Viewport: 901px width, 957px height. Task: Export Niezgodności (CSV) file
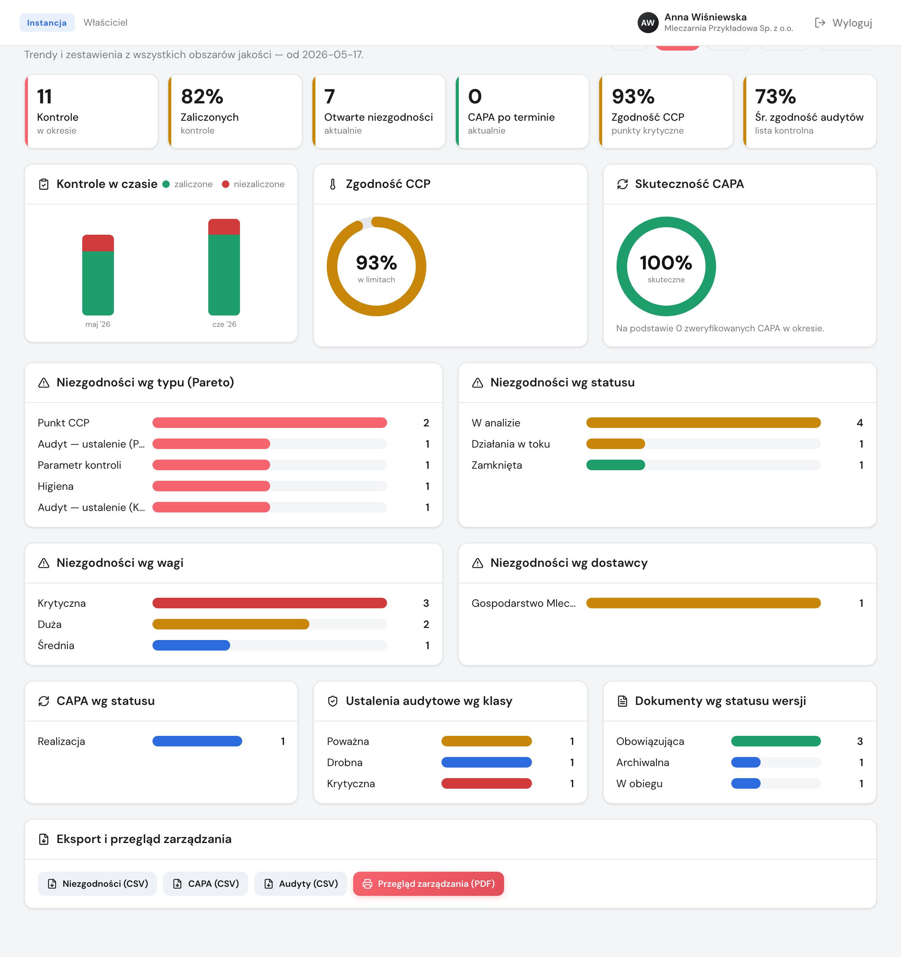[x=97, y=884]
